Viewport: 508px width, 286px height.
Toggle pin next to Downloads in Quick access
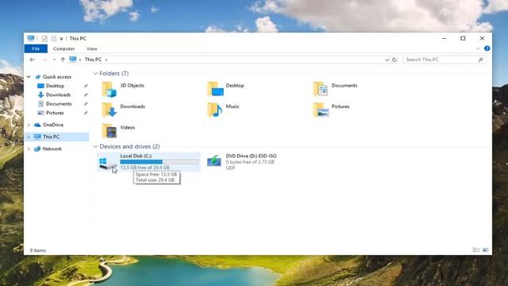[x=86, y=95]
